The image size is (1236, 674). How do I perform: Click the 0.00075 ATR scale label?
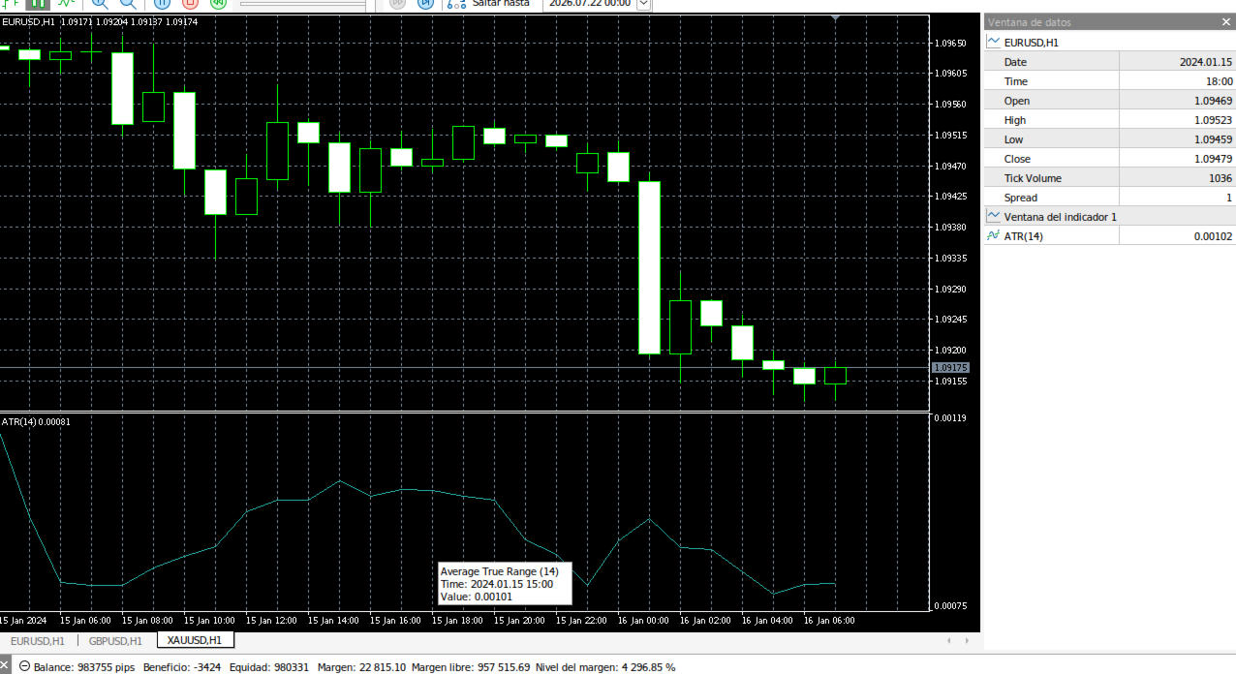coord(948,606)
